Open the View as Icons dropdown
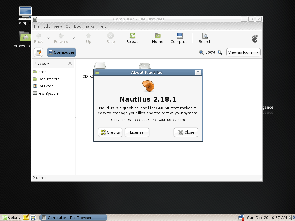This screenshot has height=221, width=295. pos(243,52)
